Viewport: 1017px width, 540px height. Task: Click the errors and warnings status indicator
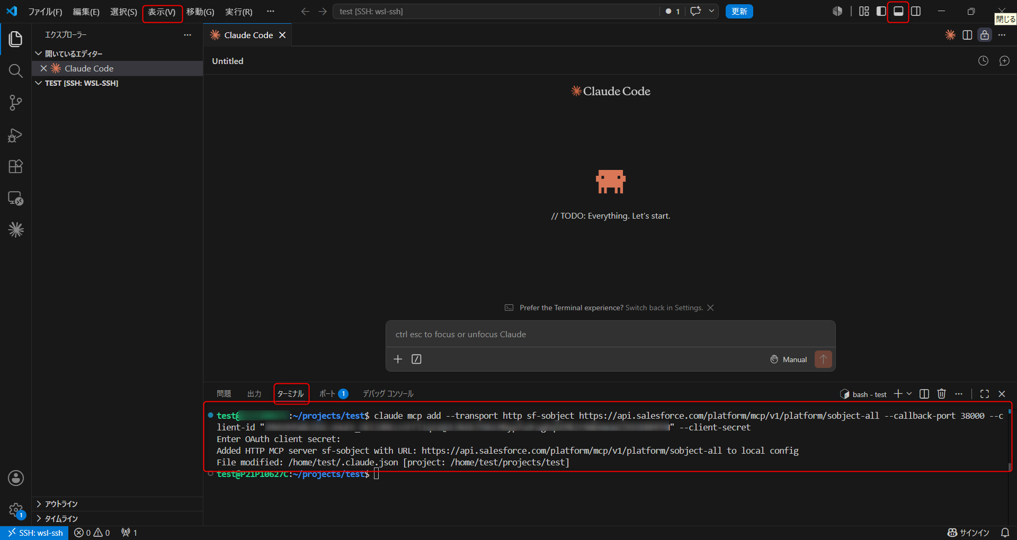(92, 533)
